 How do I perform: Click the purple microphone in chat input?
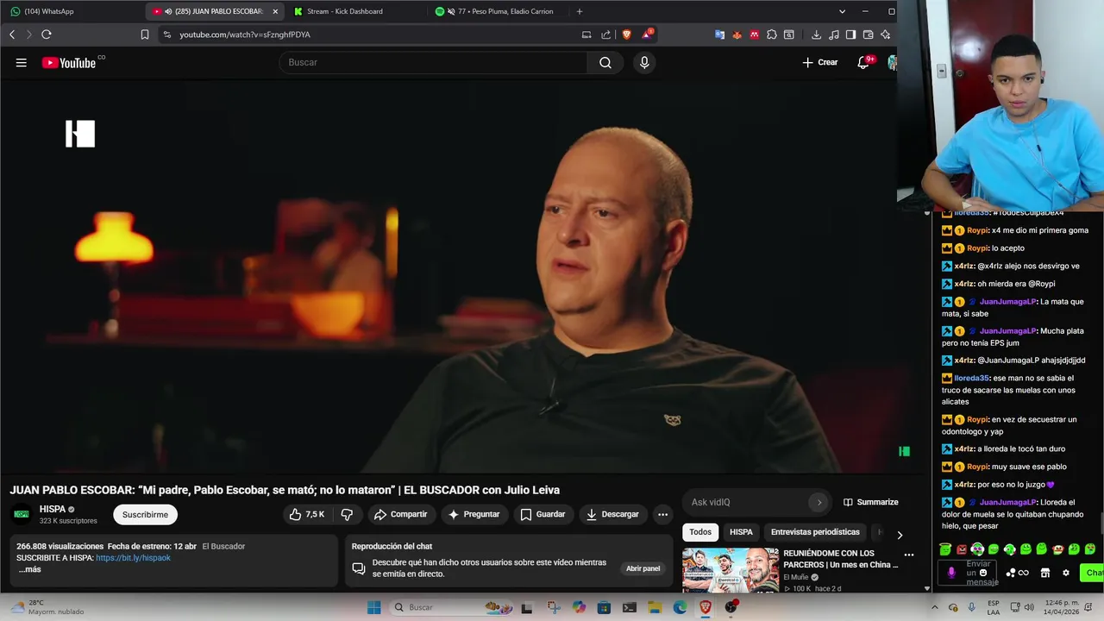pyautogui.click(x=951, y=572)
